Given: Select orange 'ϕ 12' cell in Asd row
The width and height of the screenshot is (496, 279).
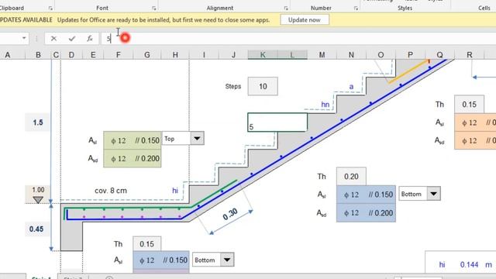Looking at the screenshot, I should [x=469, y=140].
